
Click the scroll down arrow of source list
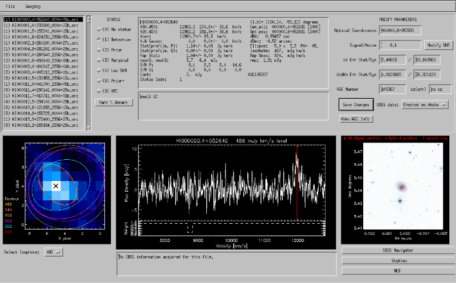point(89,127)
